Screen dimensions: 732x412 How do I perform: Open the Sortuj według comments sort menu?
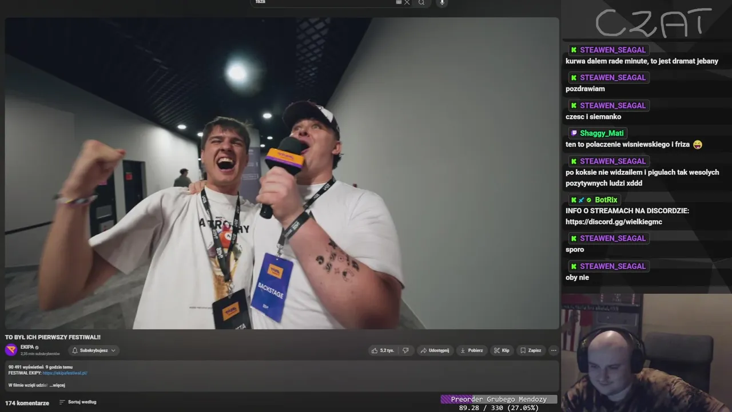[x=78, y=402]
